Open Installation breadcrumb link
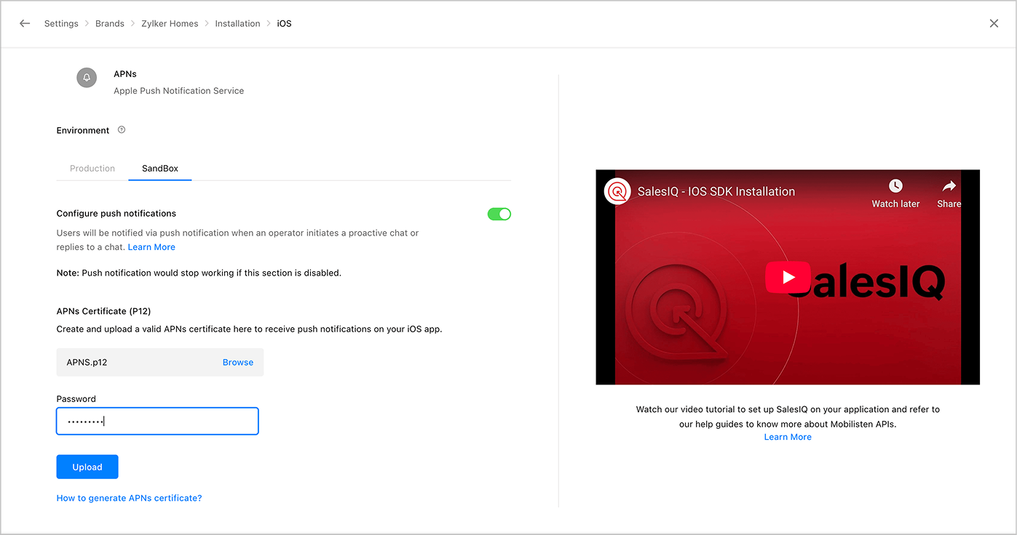The width and height of the screenshot is (1017, 535). coord(237,23)
